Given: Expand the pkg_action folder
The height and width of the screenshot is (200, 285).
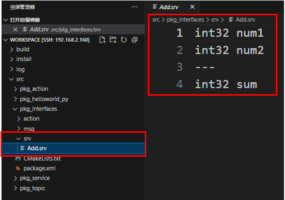Looking at the screenshot, I should click(x=15, y=89).
